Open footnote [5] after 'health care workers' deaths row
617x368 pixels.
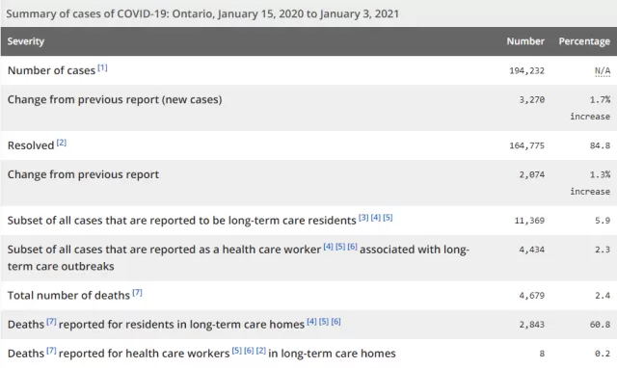tap(237, 351)
